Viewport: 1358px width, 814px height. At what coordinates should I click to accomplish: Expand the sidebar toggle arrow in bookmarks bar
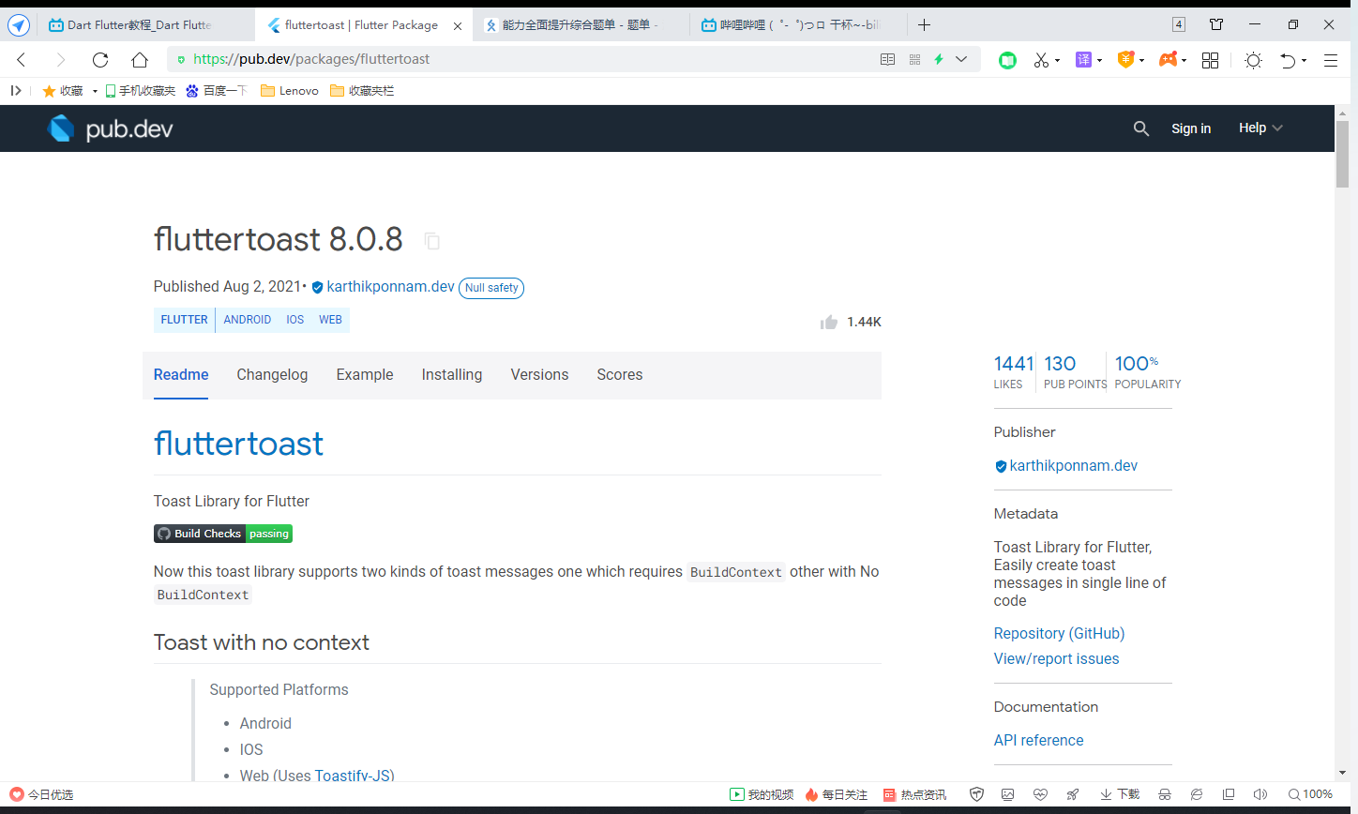pos(16,91)
